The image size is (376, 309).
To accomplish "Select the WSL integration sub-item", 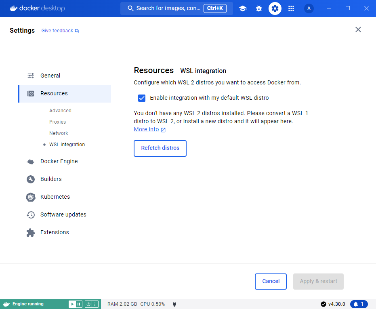I will click(x=67, y=145).
